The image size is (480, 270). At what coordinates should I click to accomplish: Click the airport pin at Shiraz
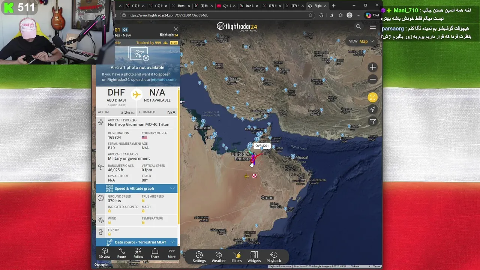pyautogui.click(x=226, y=79)
